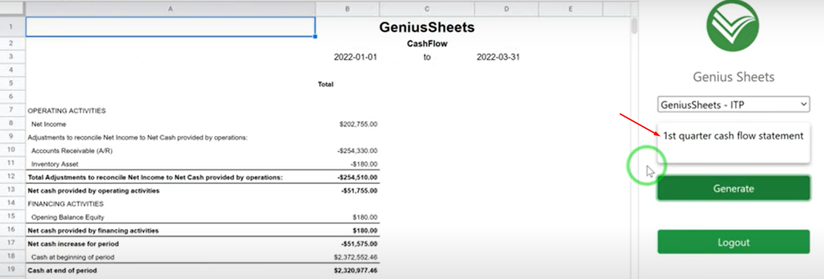Click the Genius Sheets green logo
824x279 pixels.
point(733,26)
